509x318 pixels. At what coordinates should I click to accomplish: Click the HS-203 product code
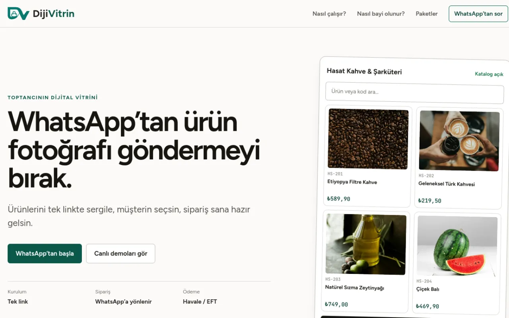click(333, 279)
